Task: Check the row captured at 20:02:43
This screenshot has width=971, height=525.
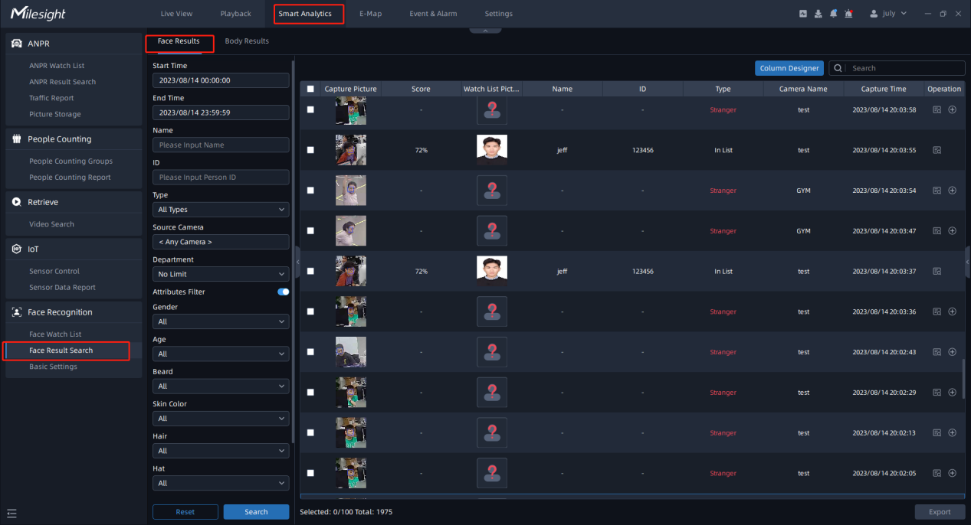Action: click(310, 352)
